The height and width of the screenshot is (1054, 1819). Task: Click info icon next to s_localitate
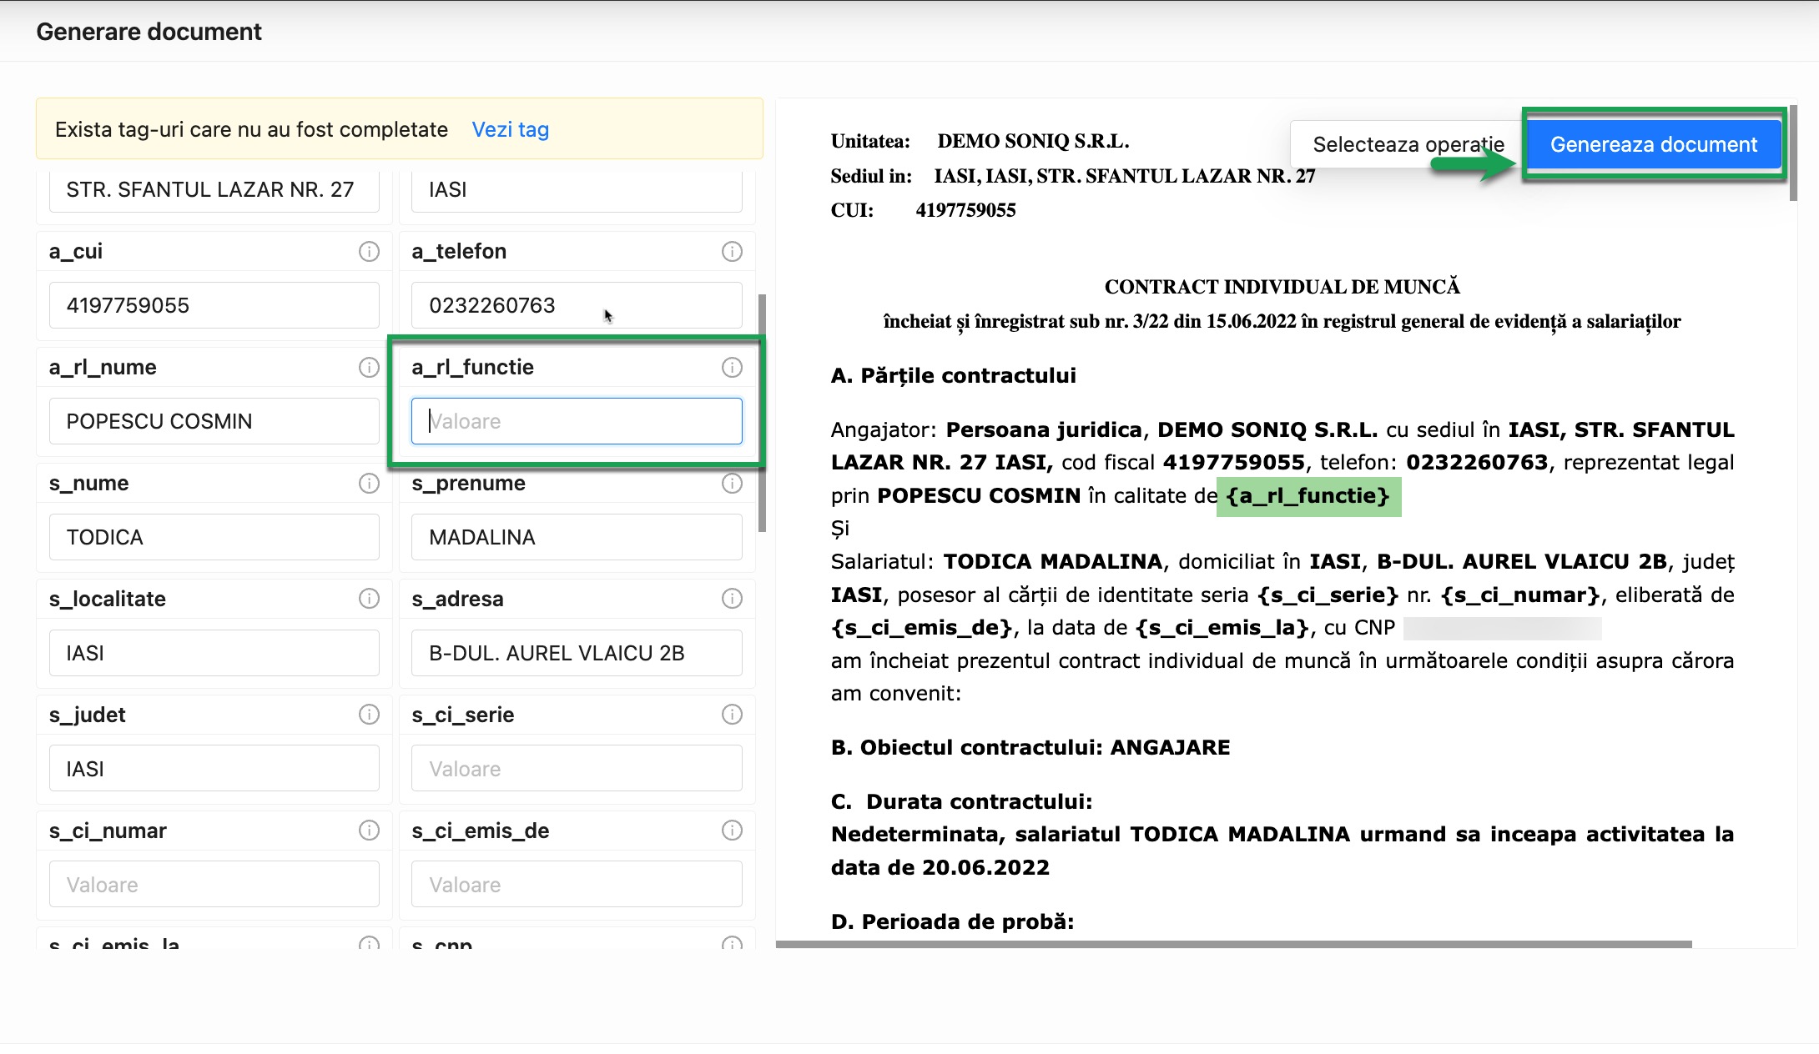click(369, 598)
